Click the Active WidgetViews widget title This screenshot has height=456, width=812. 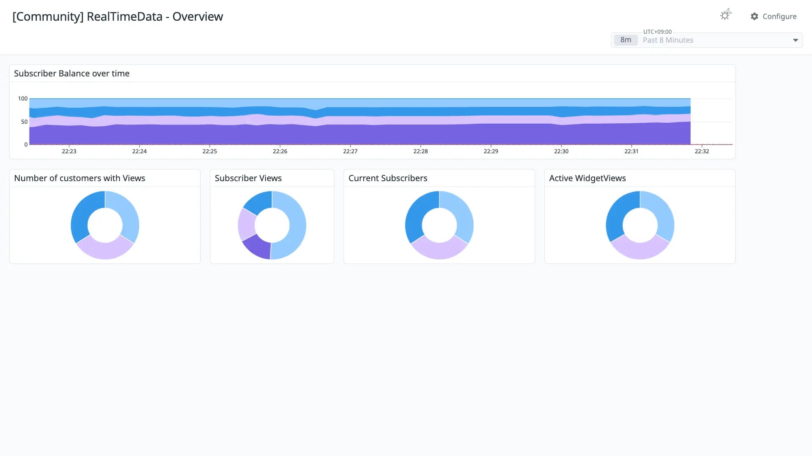(x=587, y=178)
